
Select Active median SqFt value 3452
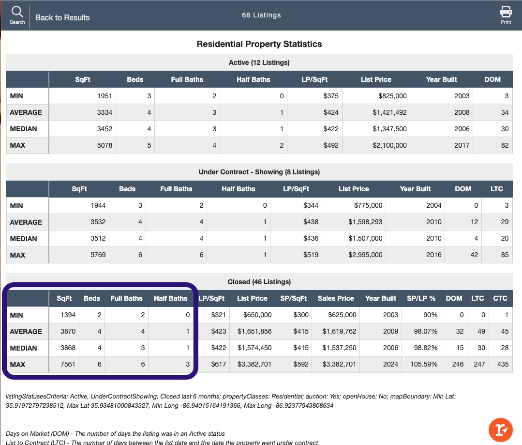point(104,129)
